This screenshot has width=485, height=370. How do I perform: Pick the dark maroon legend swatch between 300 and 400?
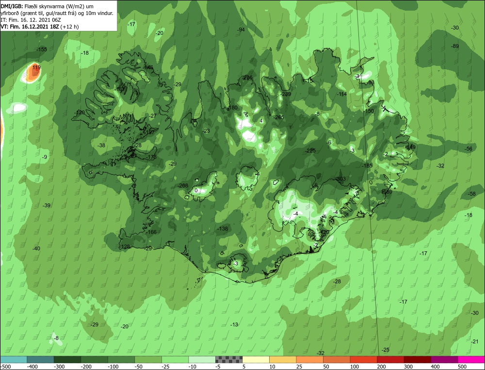tap(417, 360)
